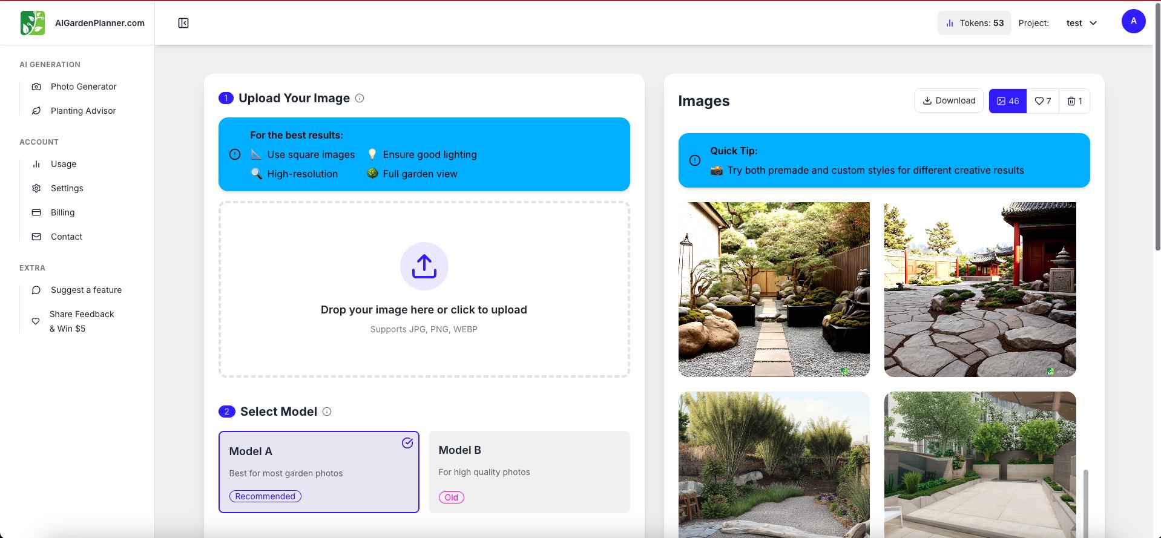
Task: Click the Download images button
Action: (x=949, y=100)
